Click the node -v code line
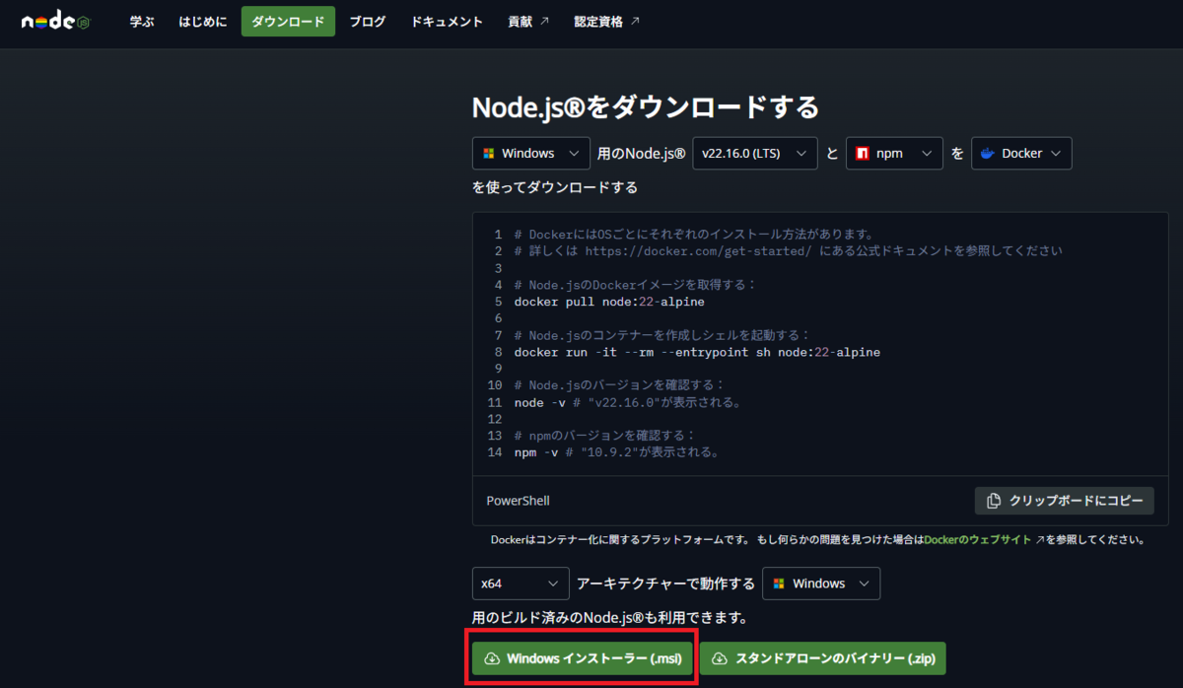The image size is (1183, 688). [x=627, y=402]
